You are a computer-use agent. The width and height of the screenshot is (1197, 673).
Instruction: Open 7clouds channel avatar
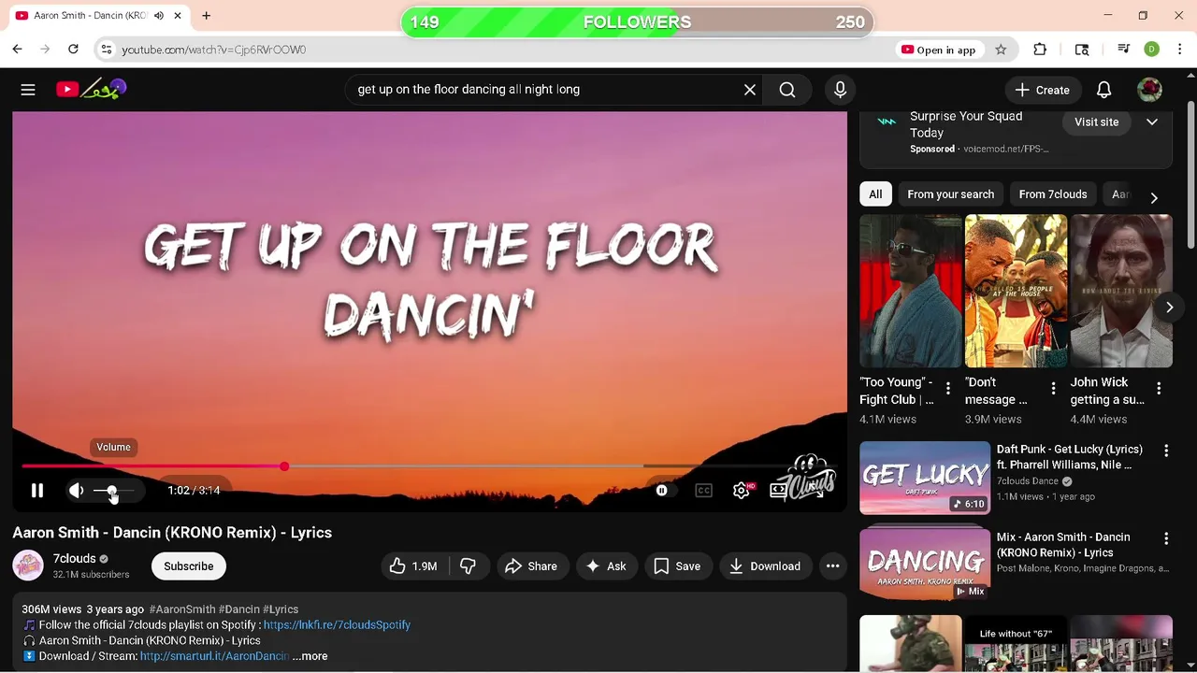[28, 566]
